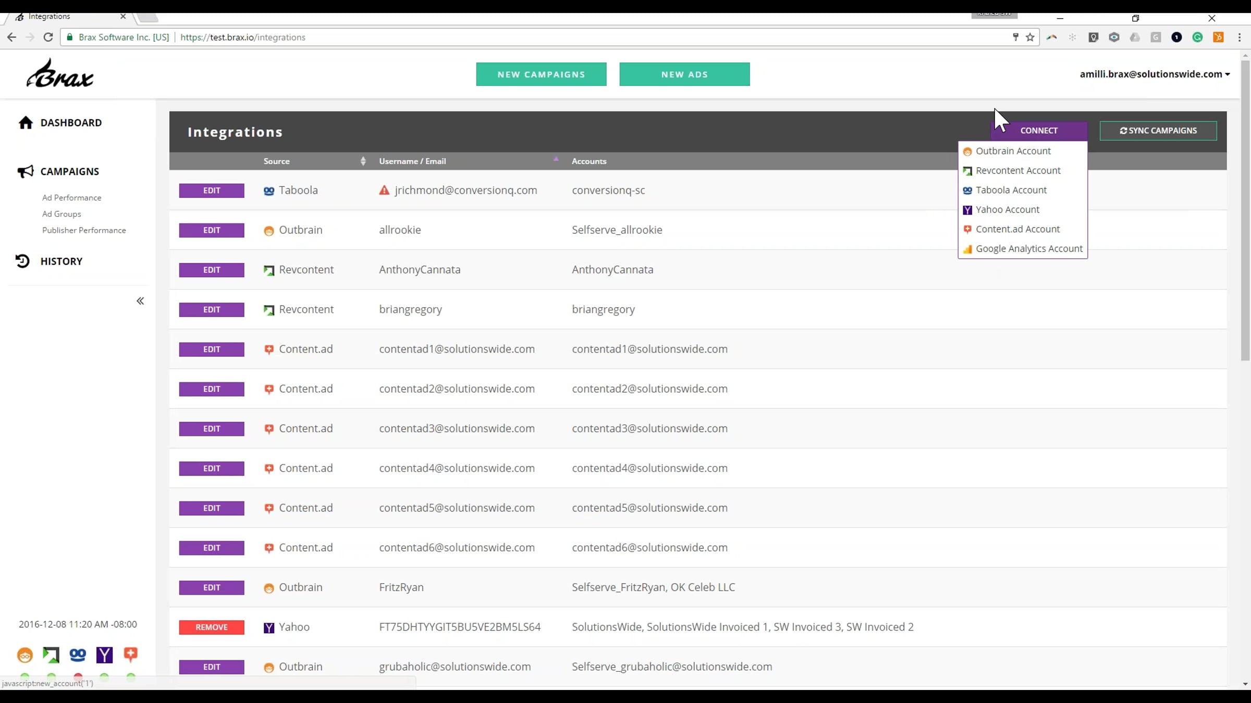Click the Taboola icon in sidebar footer
The image size is (1251, 703).
(78, 655)
